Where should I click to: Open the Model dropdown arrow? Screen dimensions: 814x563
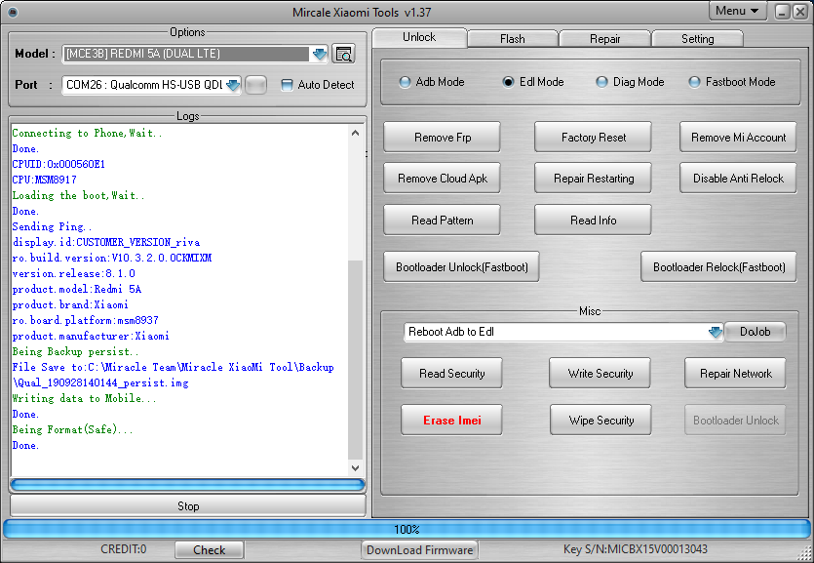click(x=320, y=54)
